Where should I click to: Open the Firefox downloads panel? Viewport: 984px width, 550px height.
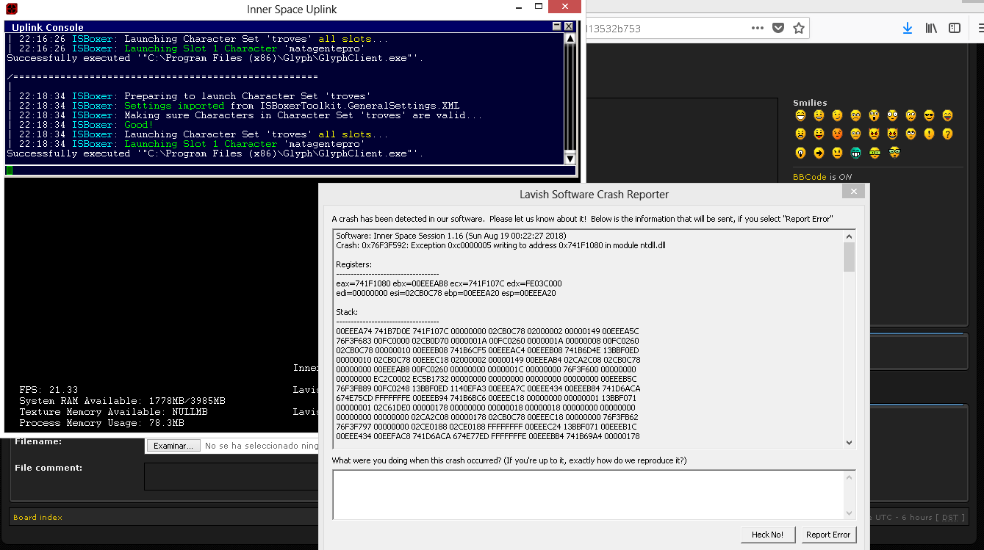tap(908, 28)
